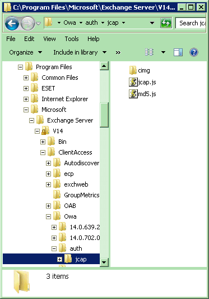
Task: Open Include in library dropdown
Action: (80, 52)
